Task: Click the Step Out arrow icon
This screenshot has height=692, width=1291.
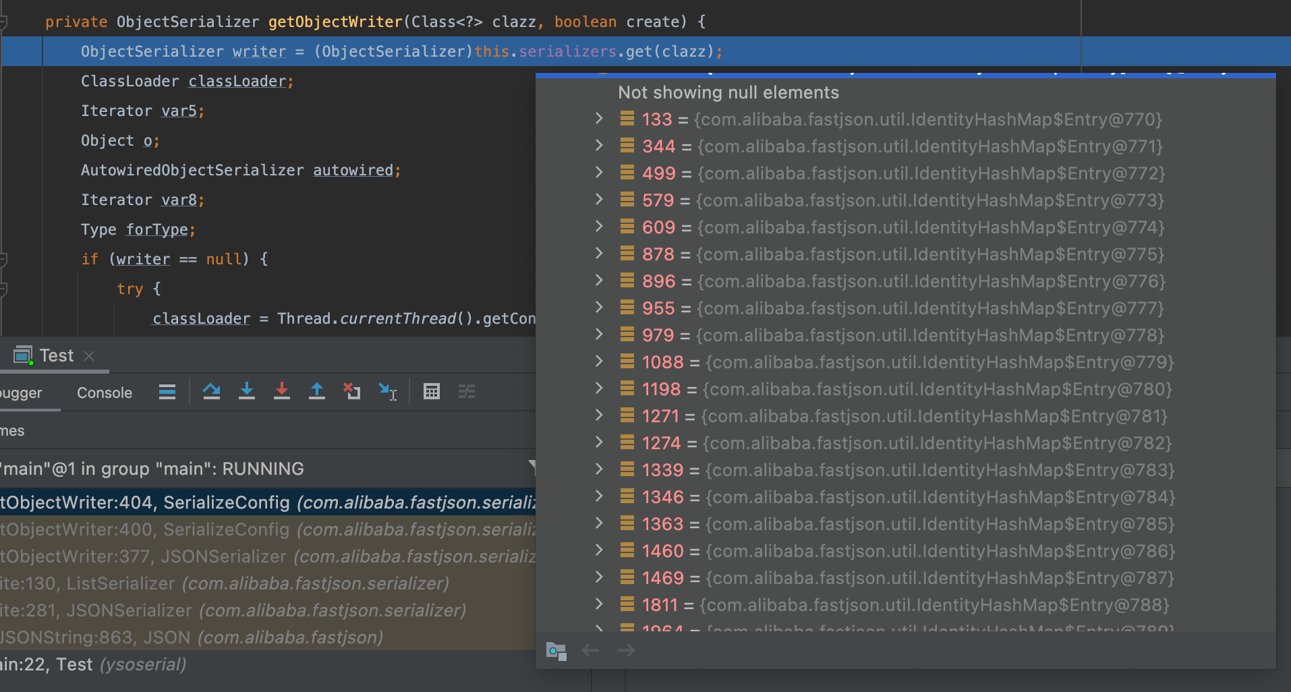Action: 317,392
